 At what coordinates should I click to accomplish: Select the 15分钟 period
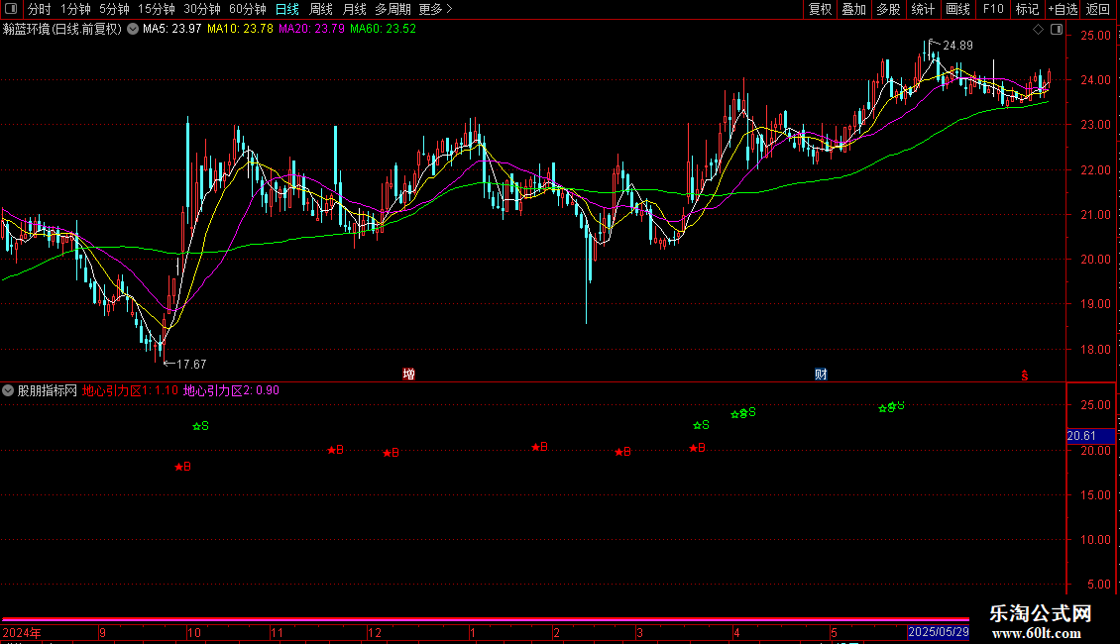click(156, 9)
